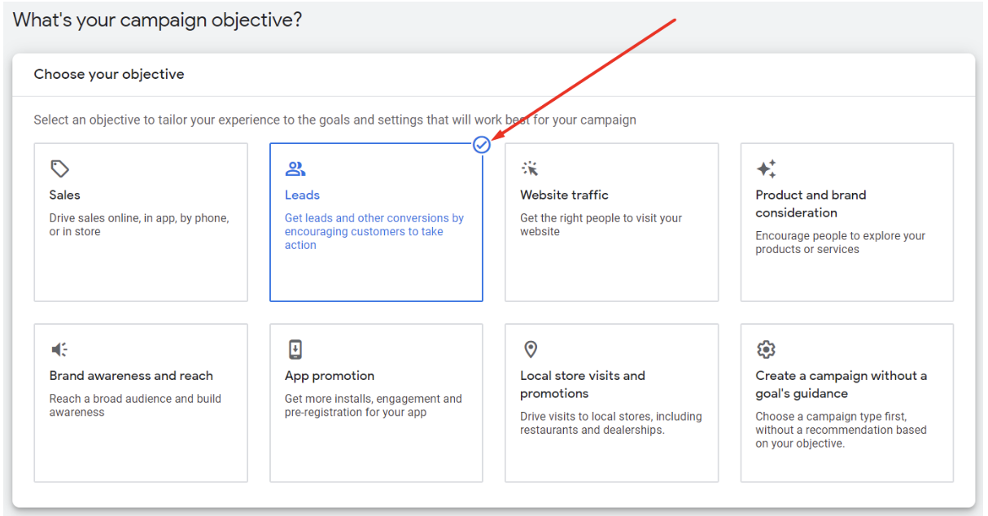
Task: Click the Brand awareness megaphone icon
Action: [x=59, y=349]
